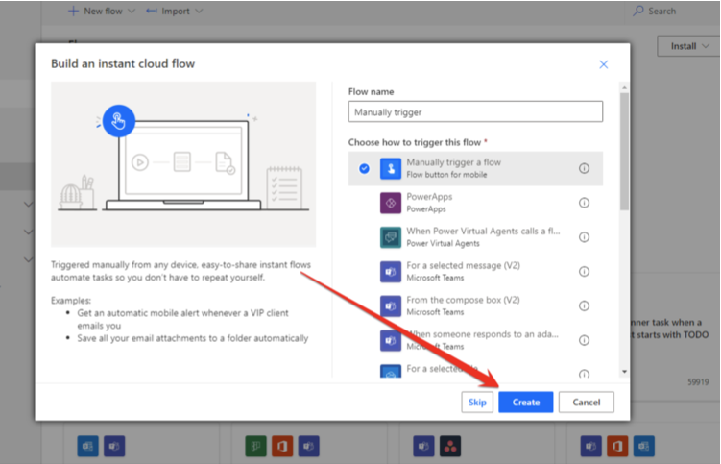The width and height of the screenshot is (721, 464).
Task: Click Teams icon for compose box (V2)
Action: (391, 306)
